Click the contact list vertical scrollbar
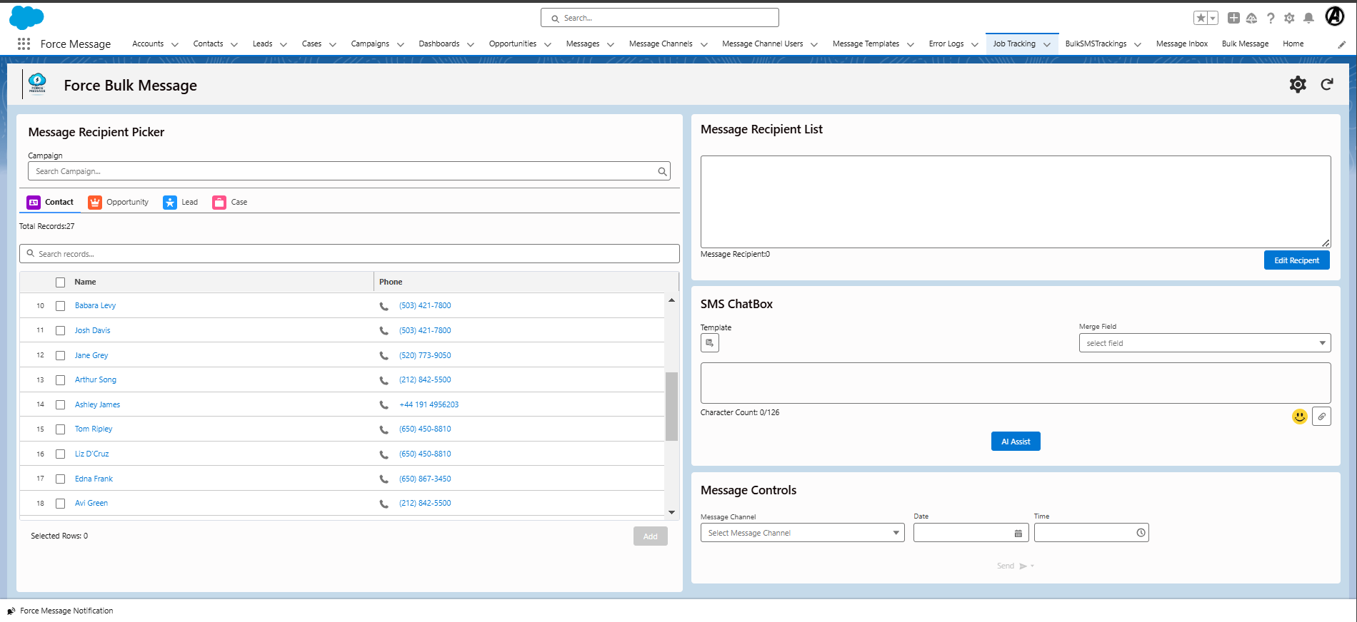The width and height of the screenshot is (1357, 622). tap(671, 406)
